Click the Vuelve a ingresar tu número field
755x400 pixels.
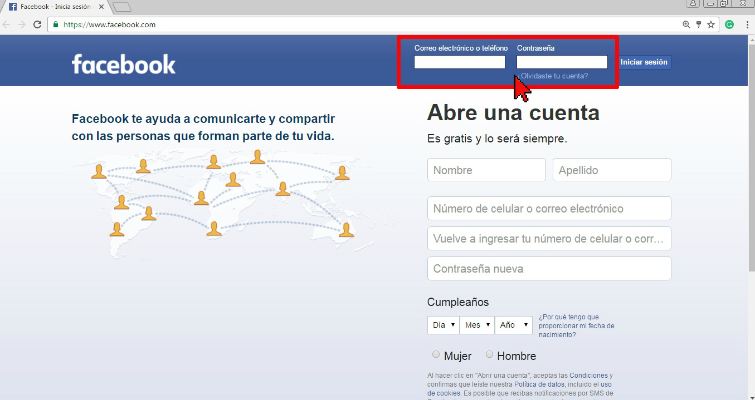click(549, 239)
